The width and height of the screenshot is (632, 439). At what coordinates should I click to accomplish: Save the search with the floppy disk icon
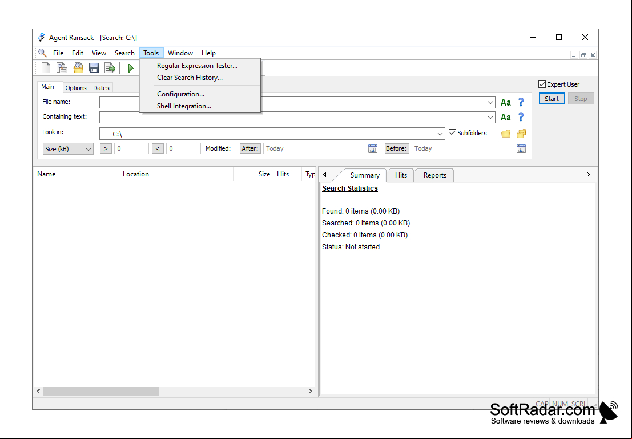94,68
